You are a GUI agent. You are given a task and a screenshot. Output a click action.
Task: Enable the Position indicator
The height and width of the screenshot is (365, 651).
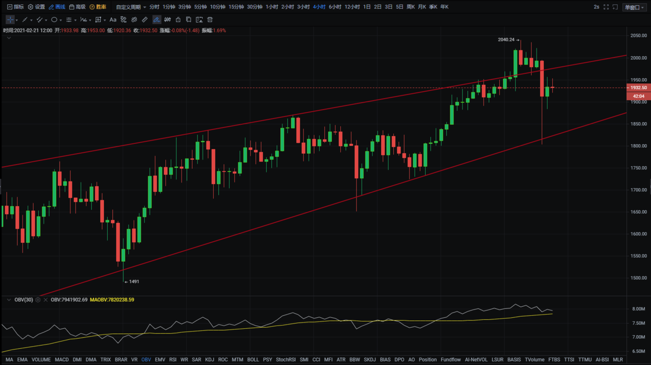click(428, 360)
